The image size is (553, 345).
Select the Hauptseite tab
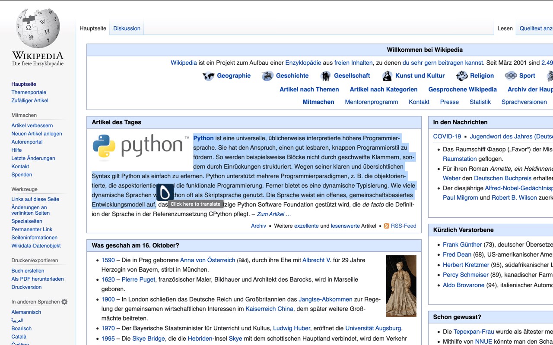tap(93, 28)
